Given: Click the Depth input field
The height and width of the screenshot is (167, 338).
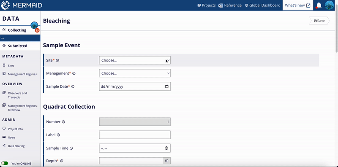Looking at the screenshot, I should tap(131, 161).
